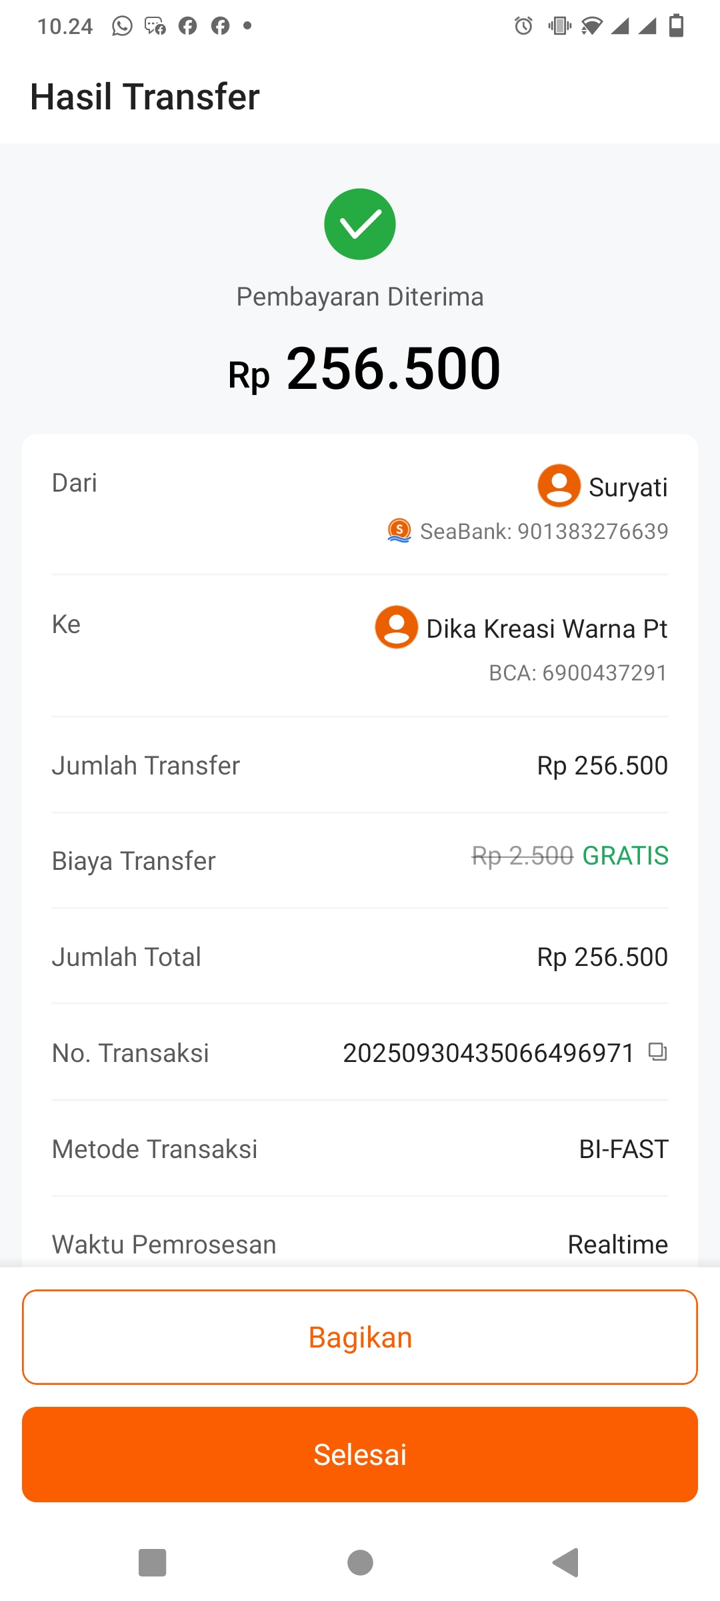
Task: Open recent apps square button
Action: point(152,1562)
